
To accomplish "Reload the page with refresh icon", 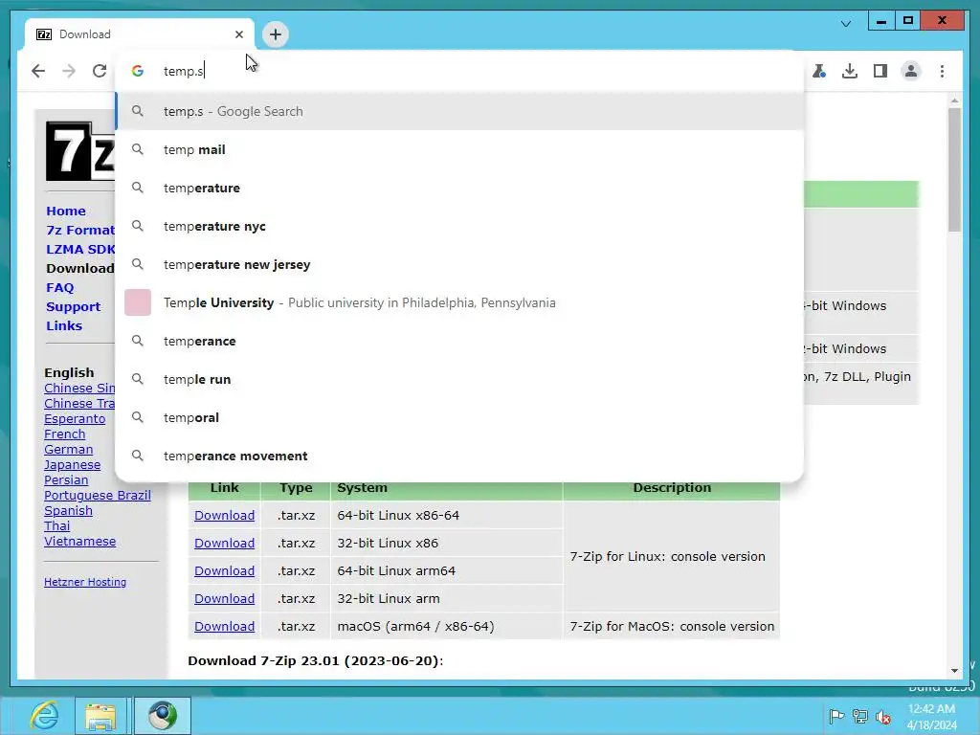I will 100,71.
